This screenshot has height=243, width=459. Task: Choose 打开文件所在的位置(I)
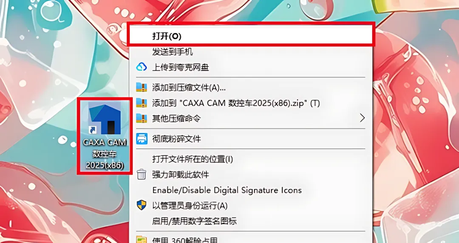[x=251, y=159]
